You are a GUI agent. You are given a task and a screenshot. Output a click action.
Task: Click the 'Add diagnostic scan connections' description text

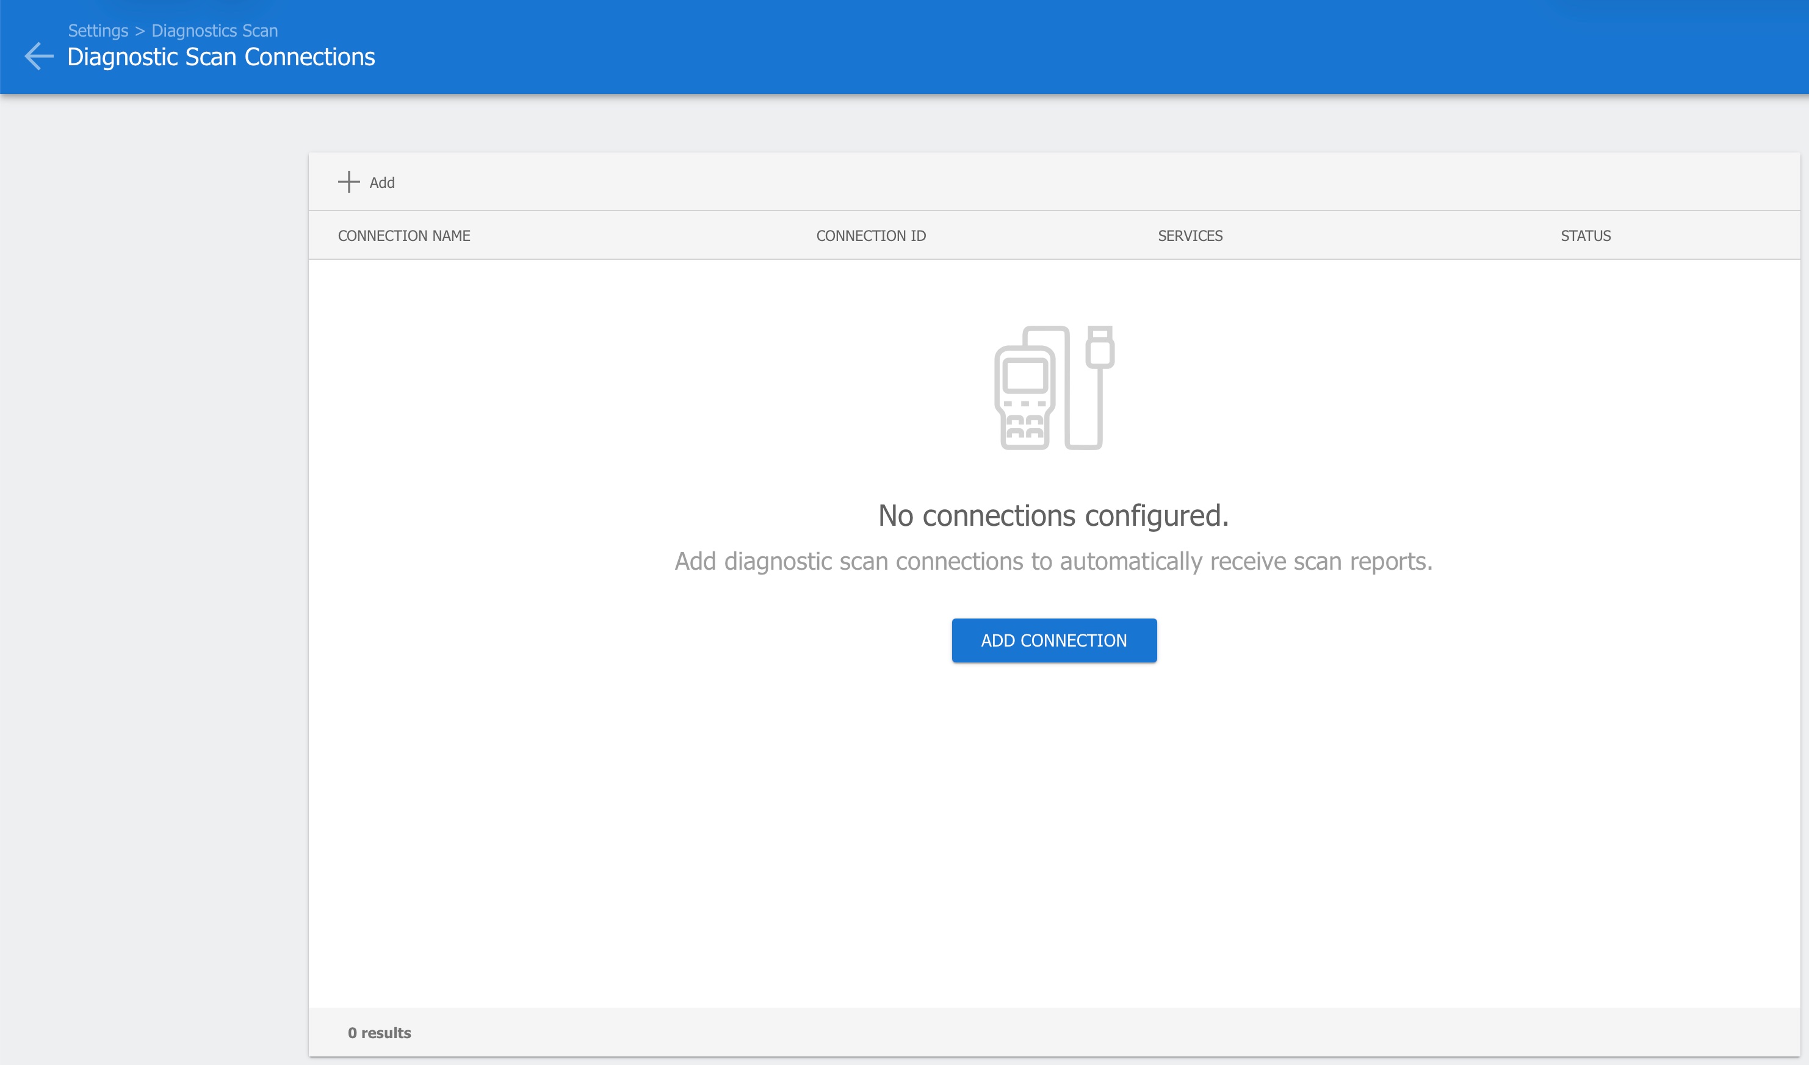point(1053,561)
